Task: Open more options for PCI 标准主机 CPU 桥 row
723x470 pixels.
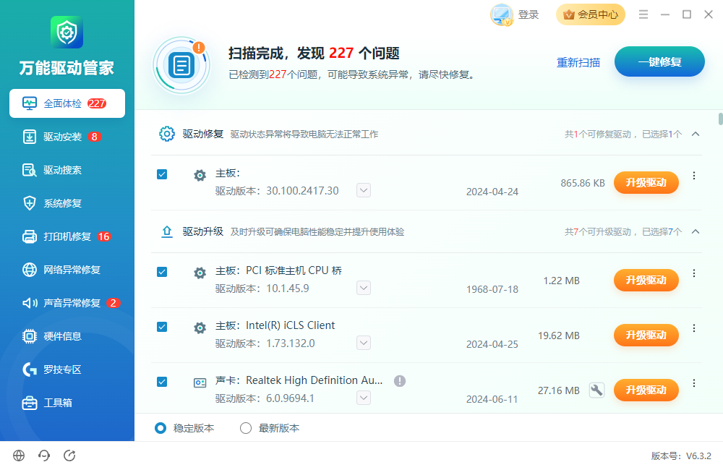Action: pos(694,273)
